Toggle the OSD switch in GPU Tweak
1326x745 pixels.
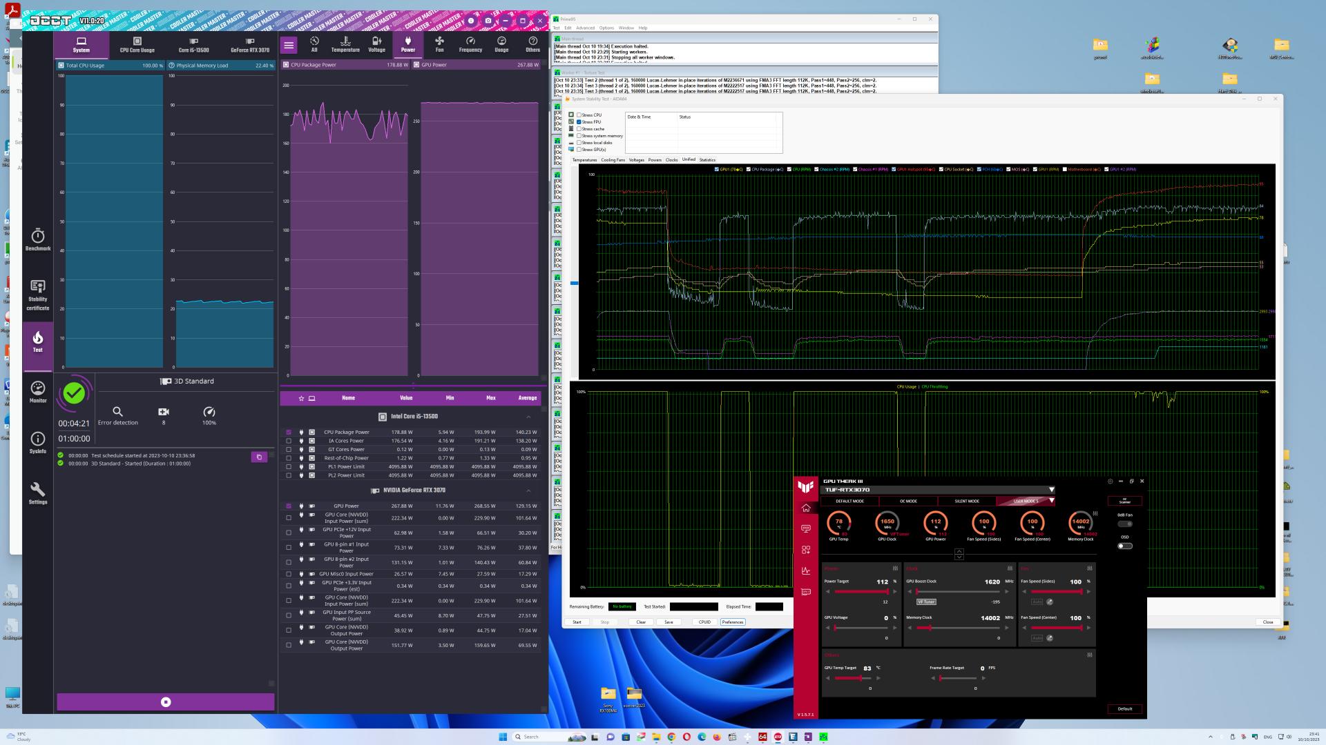(x=1124, y=546)
